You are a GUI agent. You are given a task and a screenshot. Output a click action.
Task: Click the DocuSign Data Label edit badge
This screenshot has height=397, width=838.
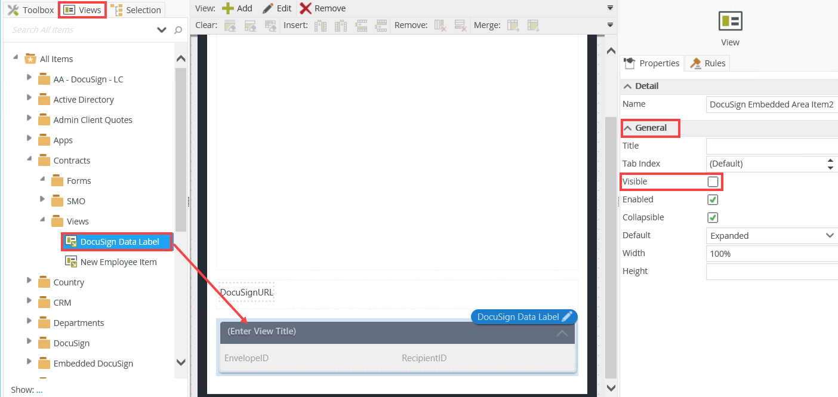point(524,317)
